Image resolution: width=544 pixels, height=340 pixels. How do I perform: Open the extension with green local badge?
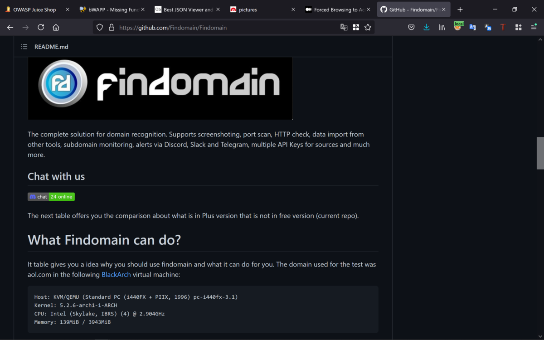click(x=458, y=27)
